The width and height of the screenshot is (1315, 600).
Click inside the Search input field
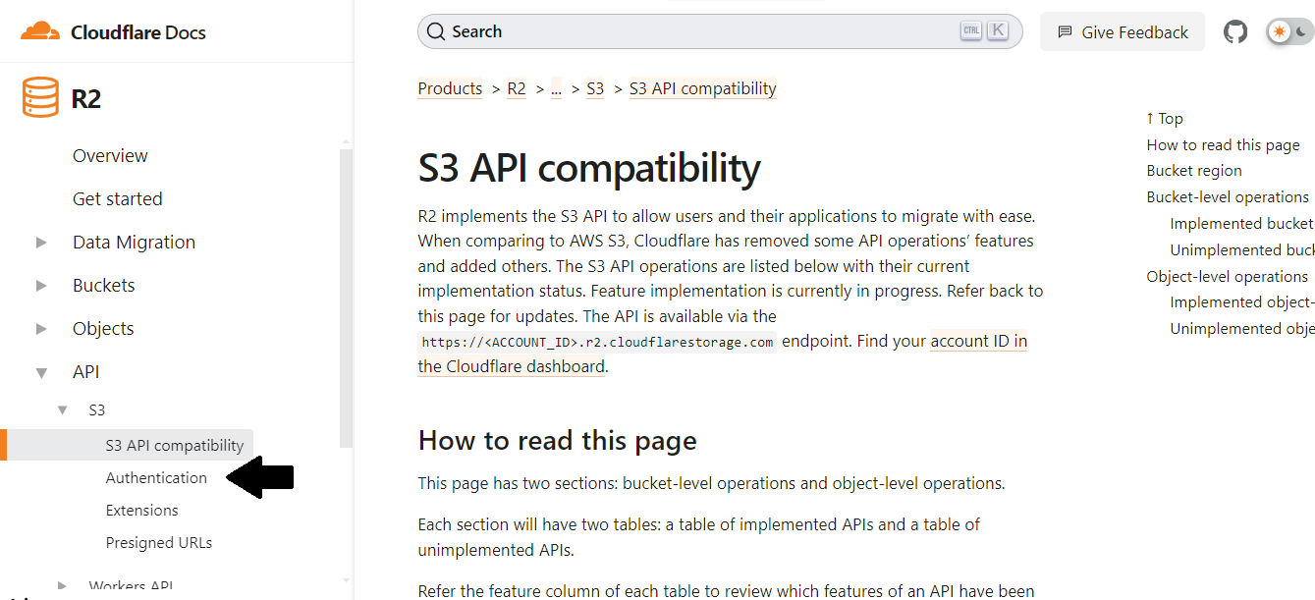[x=687, y=30]
